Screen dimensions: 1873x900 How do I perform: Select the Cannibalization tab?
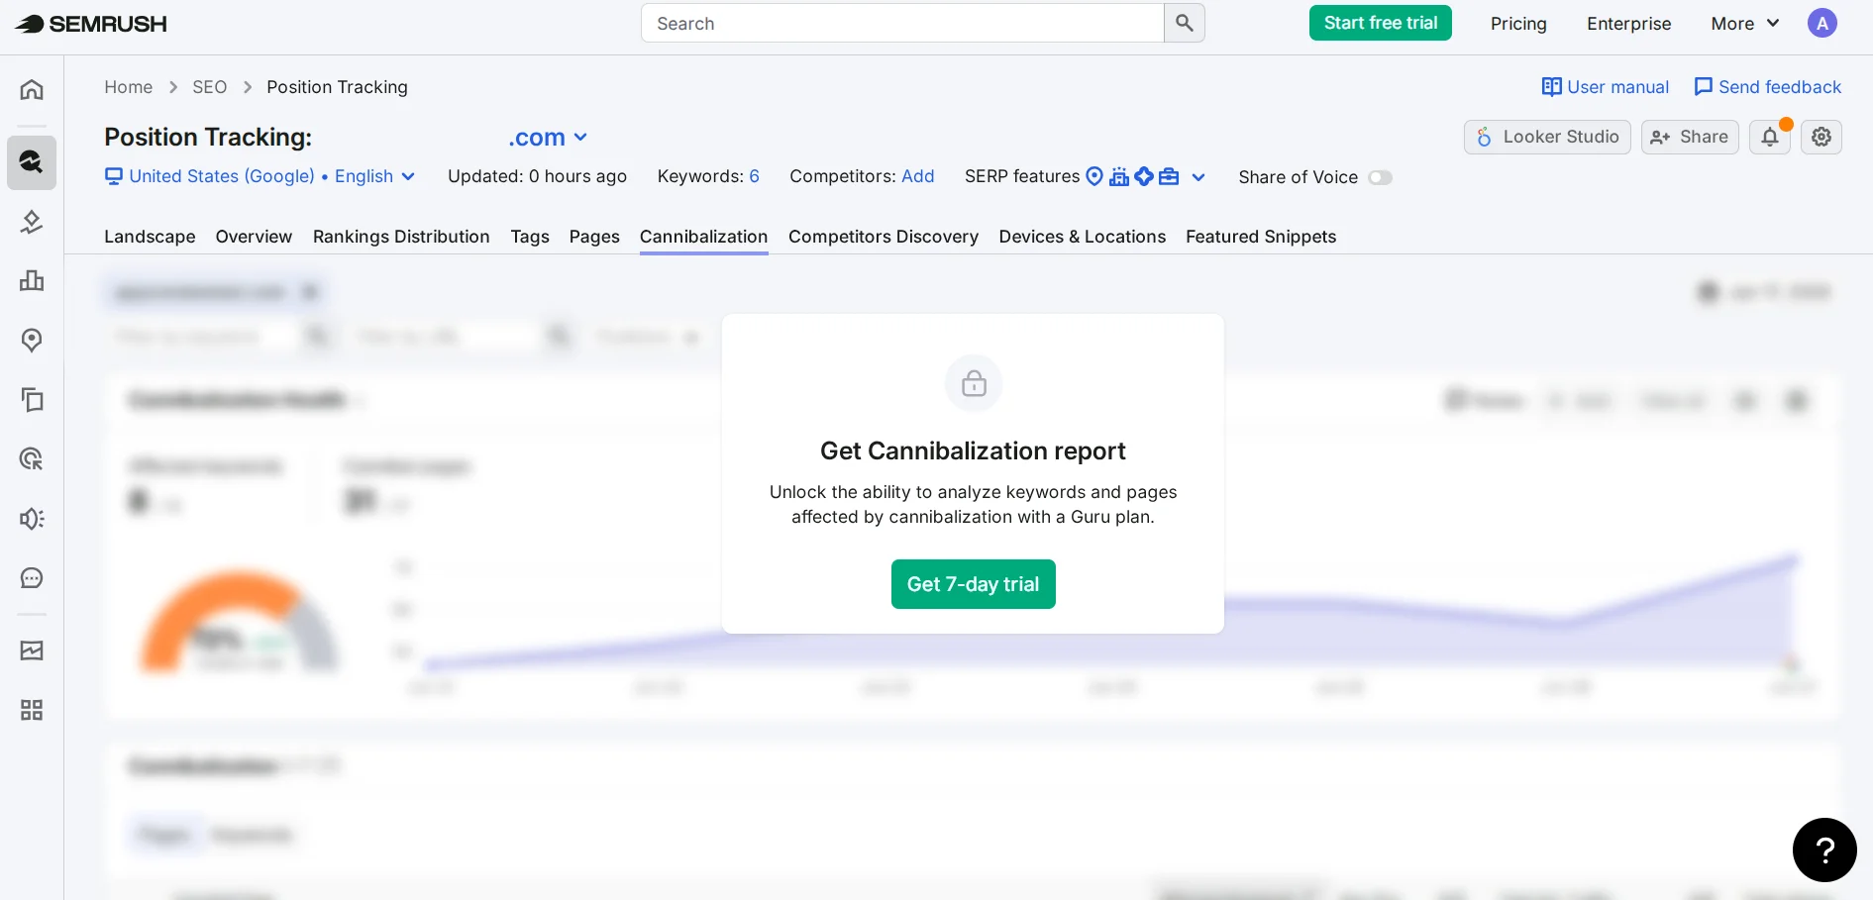click(703, 237)
